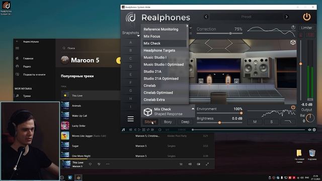
Task: Open Realphones player settings gear
Action: click(x=314, y=130)
